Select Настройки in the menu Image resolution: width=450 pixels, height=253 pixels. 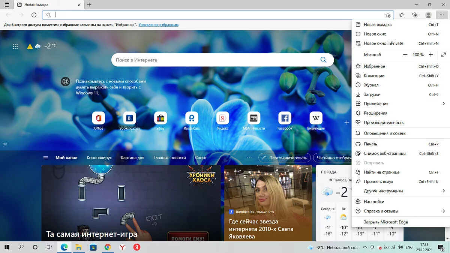coord(374,202)
